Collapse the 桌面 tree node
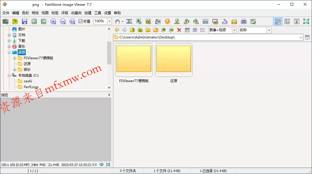 pyautogui.click(x=9, y=53)
